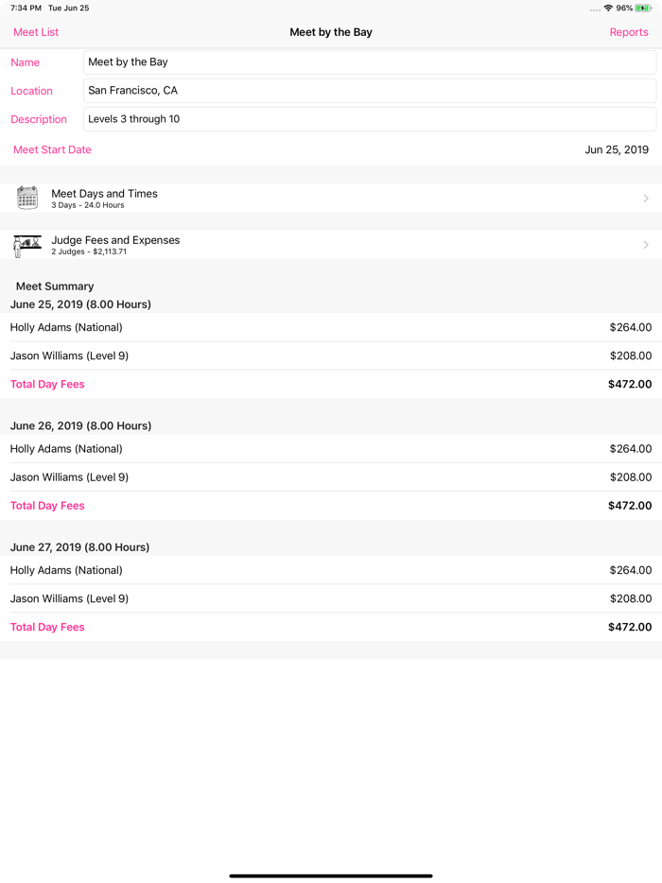This screenshot has height=883, width=662.
Task: Select Jason Williams entry for June 26
Action: (x=331, y=476)
